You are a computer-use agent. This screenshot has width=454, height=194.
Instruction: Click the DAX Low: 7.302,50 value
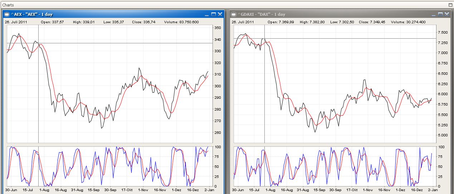(x=343, y=22)
